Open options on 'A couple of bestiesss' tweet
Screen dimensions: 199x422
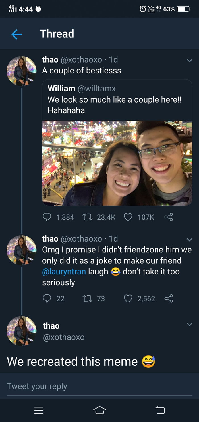190,60
